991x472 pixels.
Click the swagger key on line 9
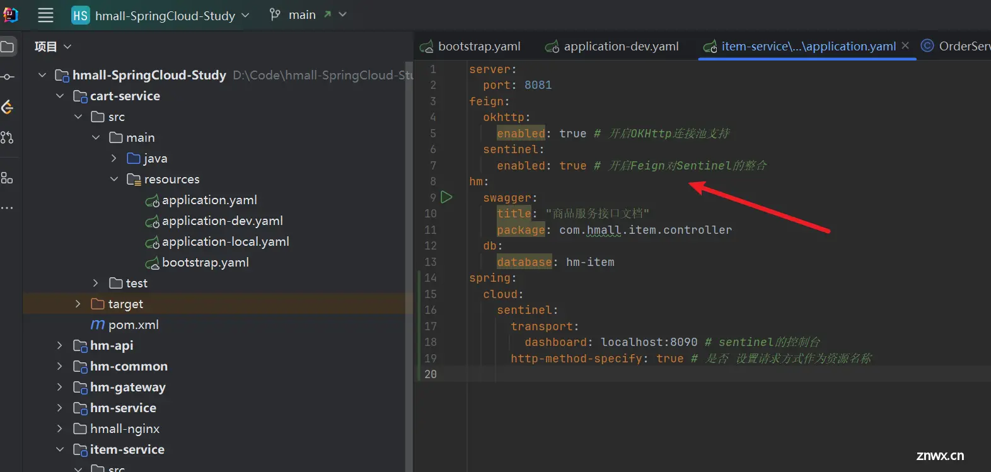pyautogui.click(x=507, y=198)
